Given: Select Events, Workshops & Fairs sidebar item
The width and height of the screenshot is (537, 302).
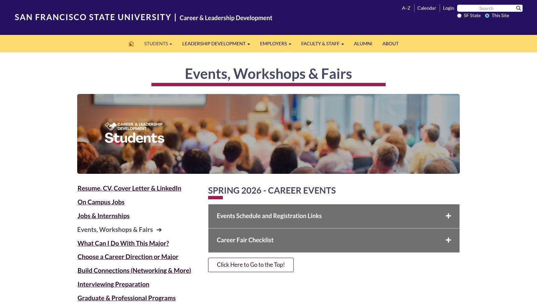Looking at the screenshot, I should [x=115, y=230].
